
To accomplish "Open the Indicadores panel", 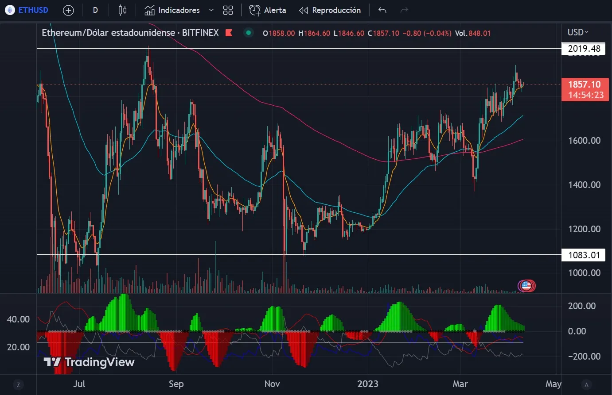I will click(172, 10).
